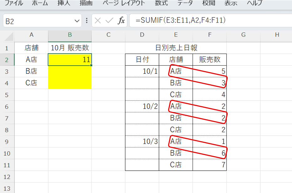Viewport: 292px width, 193px height.
Task: Click the Insert Function fx icon
Action: pos(121,21)
